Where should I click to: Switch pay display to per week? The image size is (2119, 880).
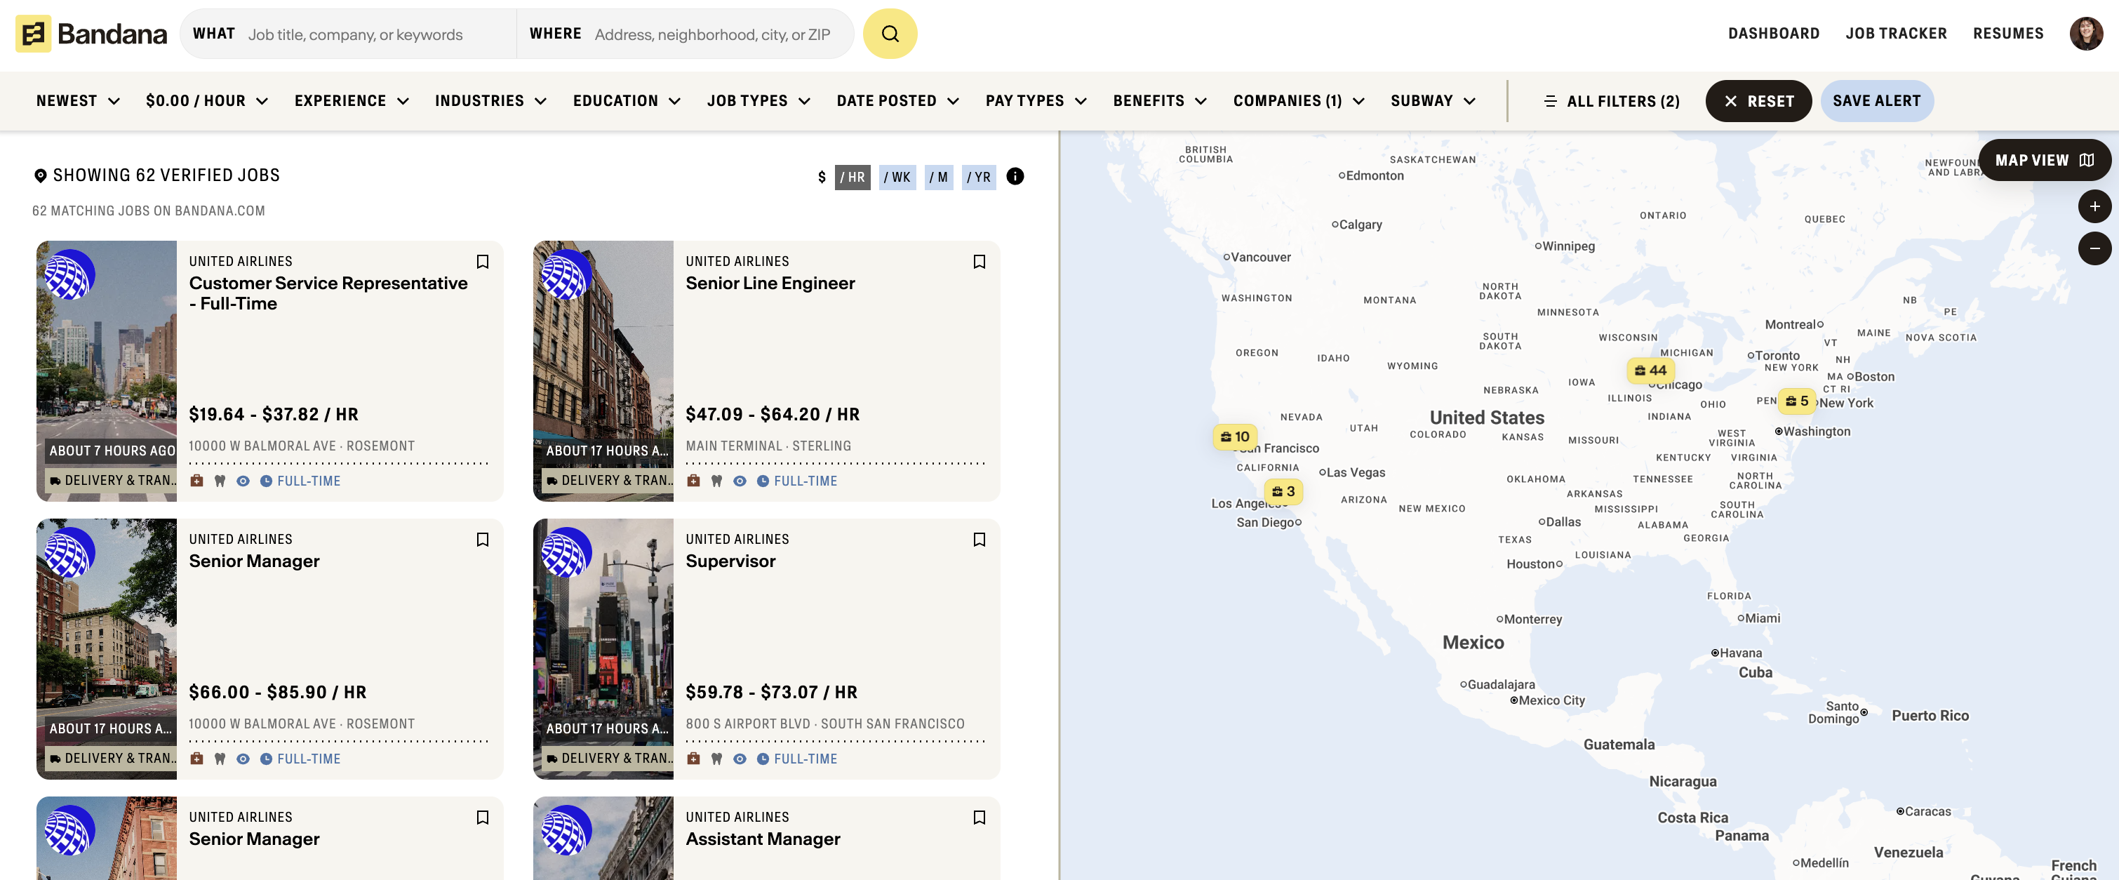(x=897, y=178)
